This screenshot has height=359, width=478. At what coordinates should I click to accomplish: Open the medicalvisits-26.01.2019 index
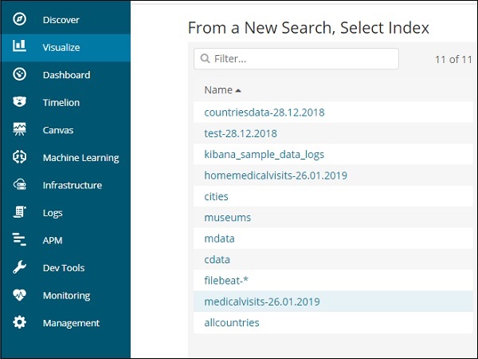(x=261, y=302)
